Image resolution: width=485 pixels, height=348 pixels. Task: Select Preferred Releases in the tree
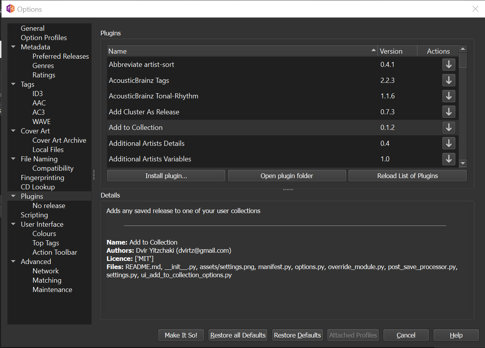tap(61, 56)
